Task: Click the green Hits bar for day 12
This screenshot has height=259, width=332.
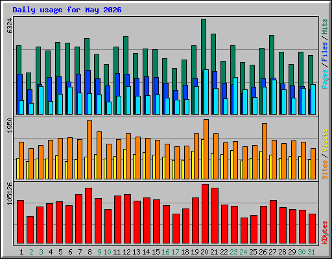Action: click(x=126, y=55)
